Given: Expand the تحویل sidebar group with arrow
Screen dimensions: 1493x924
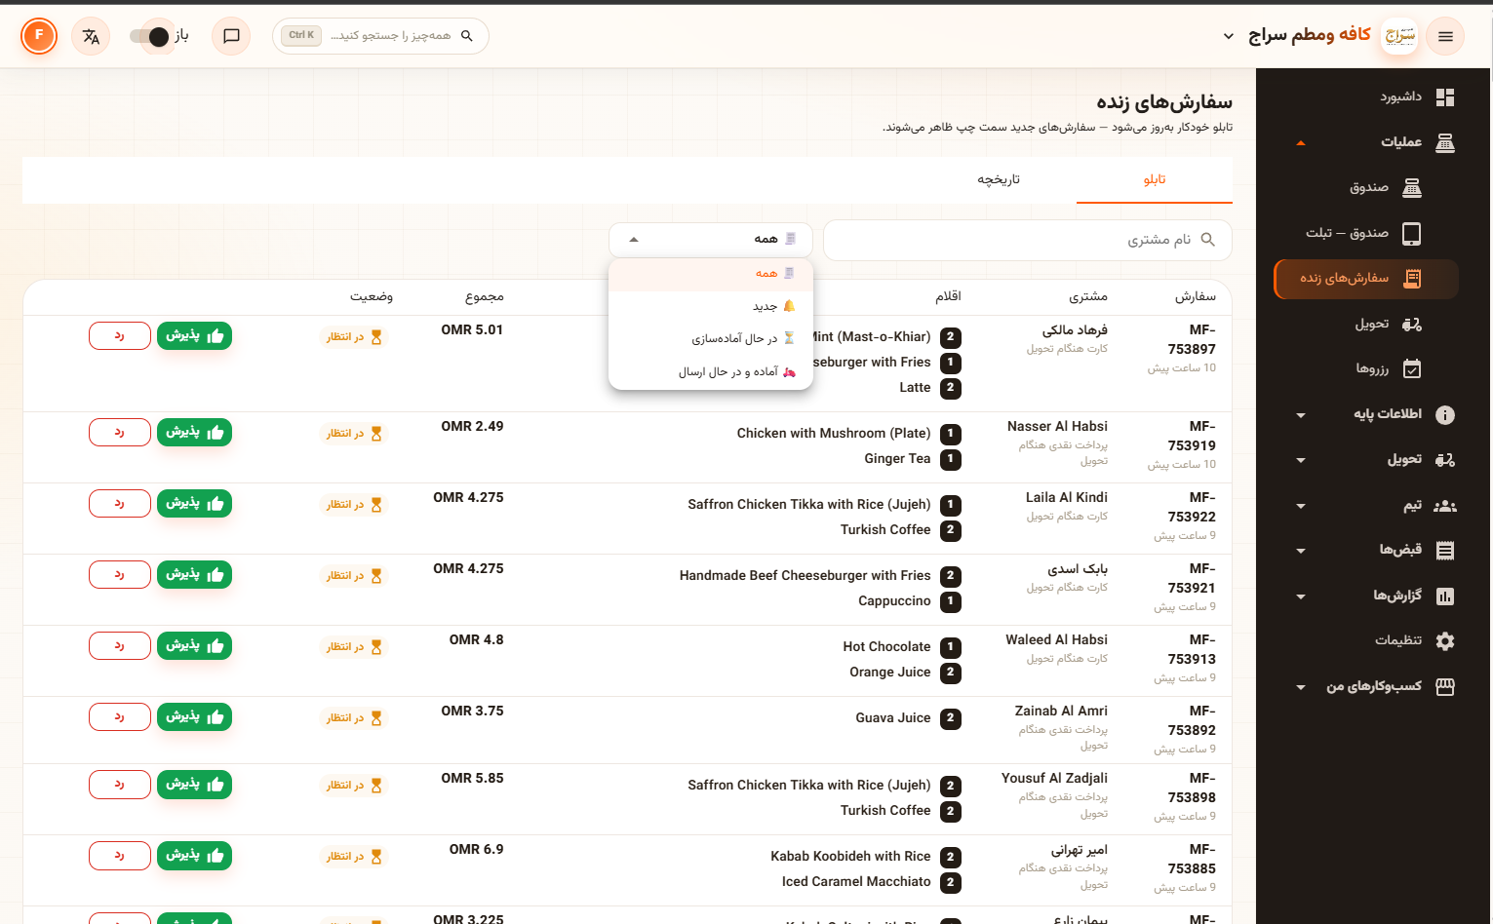Looking at the screenshot, I should click(1365, 459).
